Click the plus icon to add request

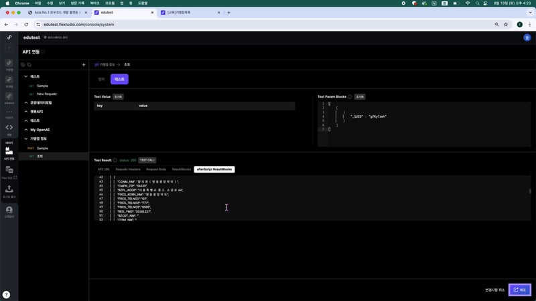coord(83,65)
